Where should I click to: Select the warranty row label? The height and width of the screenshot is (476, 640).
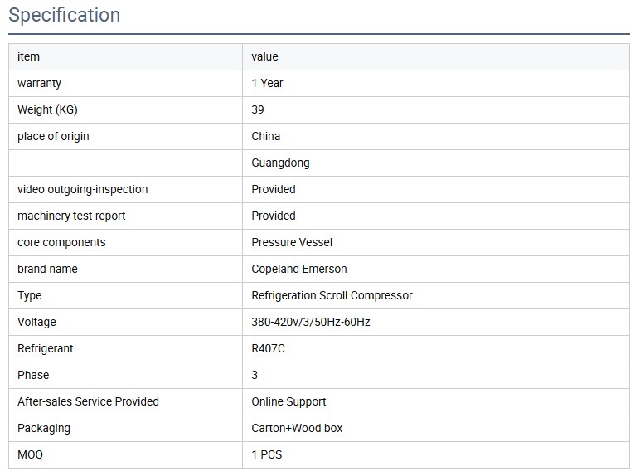pos(39,83)
